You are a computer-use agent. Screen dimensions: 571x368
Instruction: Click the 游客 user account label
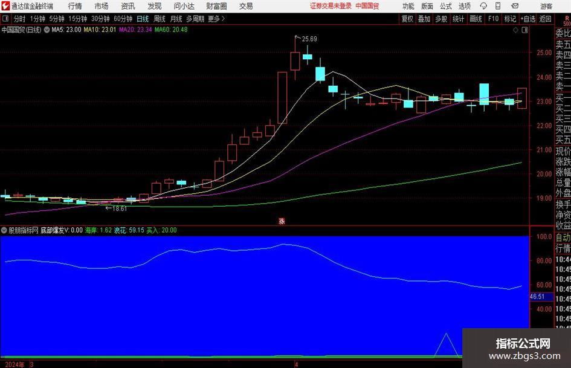546,6
